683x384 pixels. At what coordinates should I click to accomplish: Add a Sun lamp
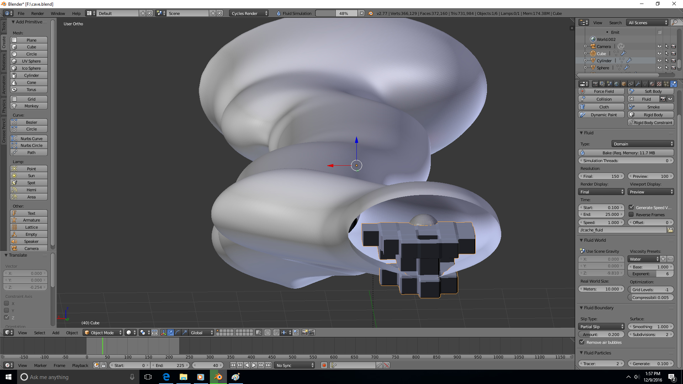29,176
